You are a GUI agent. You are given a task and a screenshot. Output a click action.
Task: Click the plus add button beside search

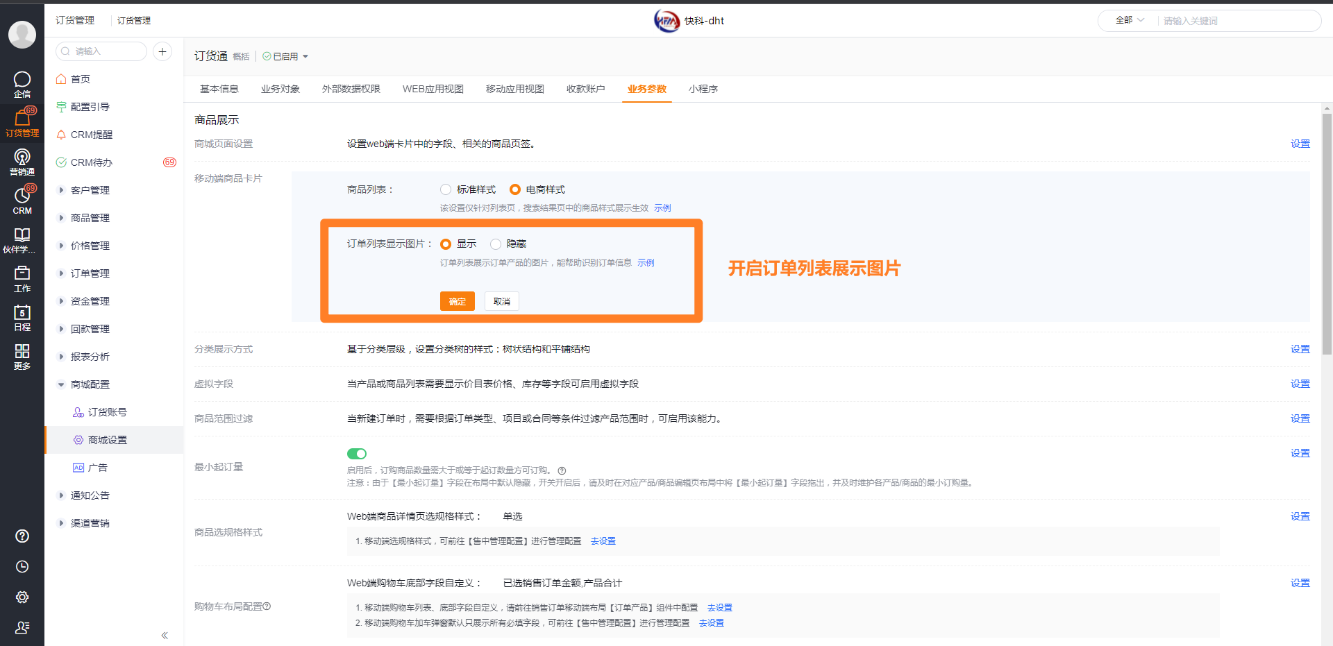pyautogui.click(x=162, y=51)
